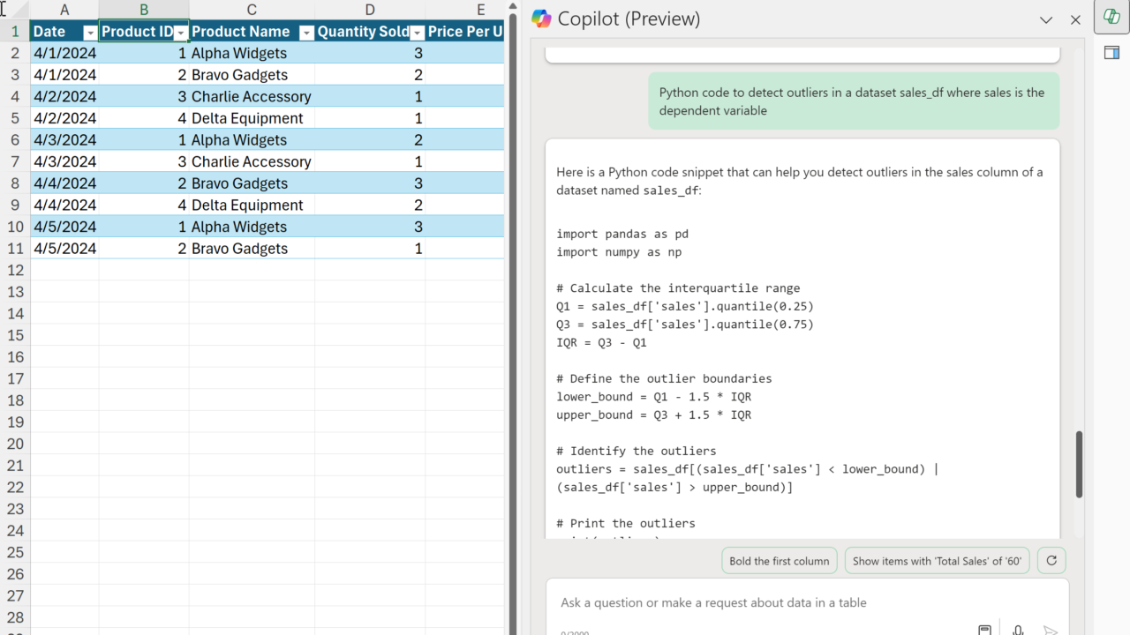Expand the Copilot pane options chevron
The width and height of the screenshot is (1130, 635).
(x=1046, y=19)
